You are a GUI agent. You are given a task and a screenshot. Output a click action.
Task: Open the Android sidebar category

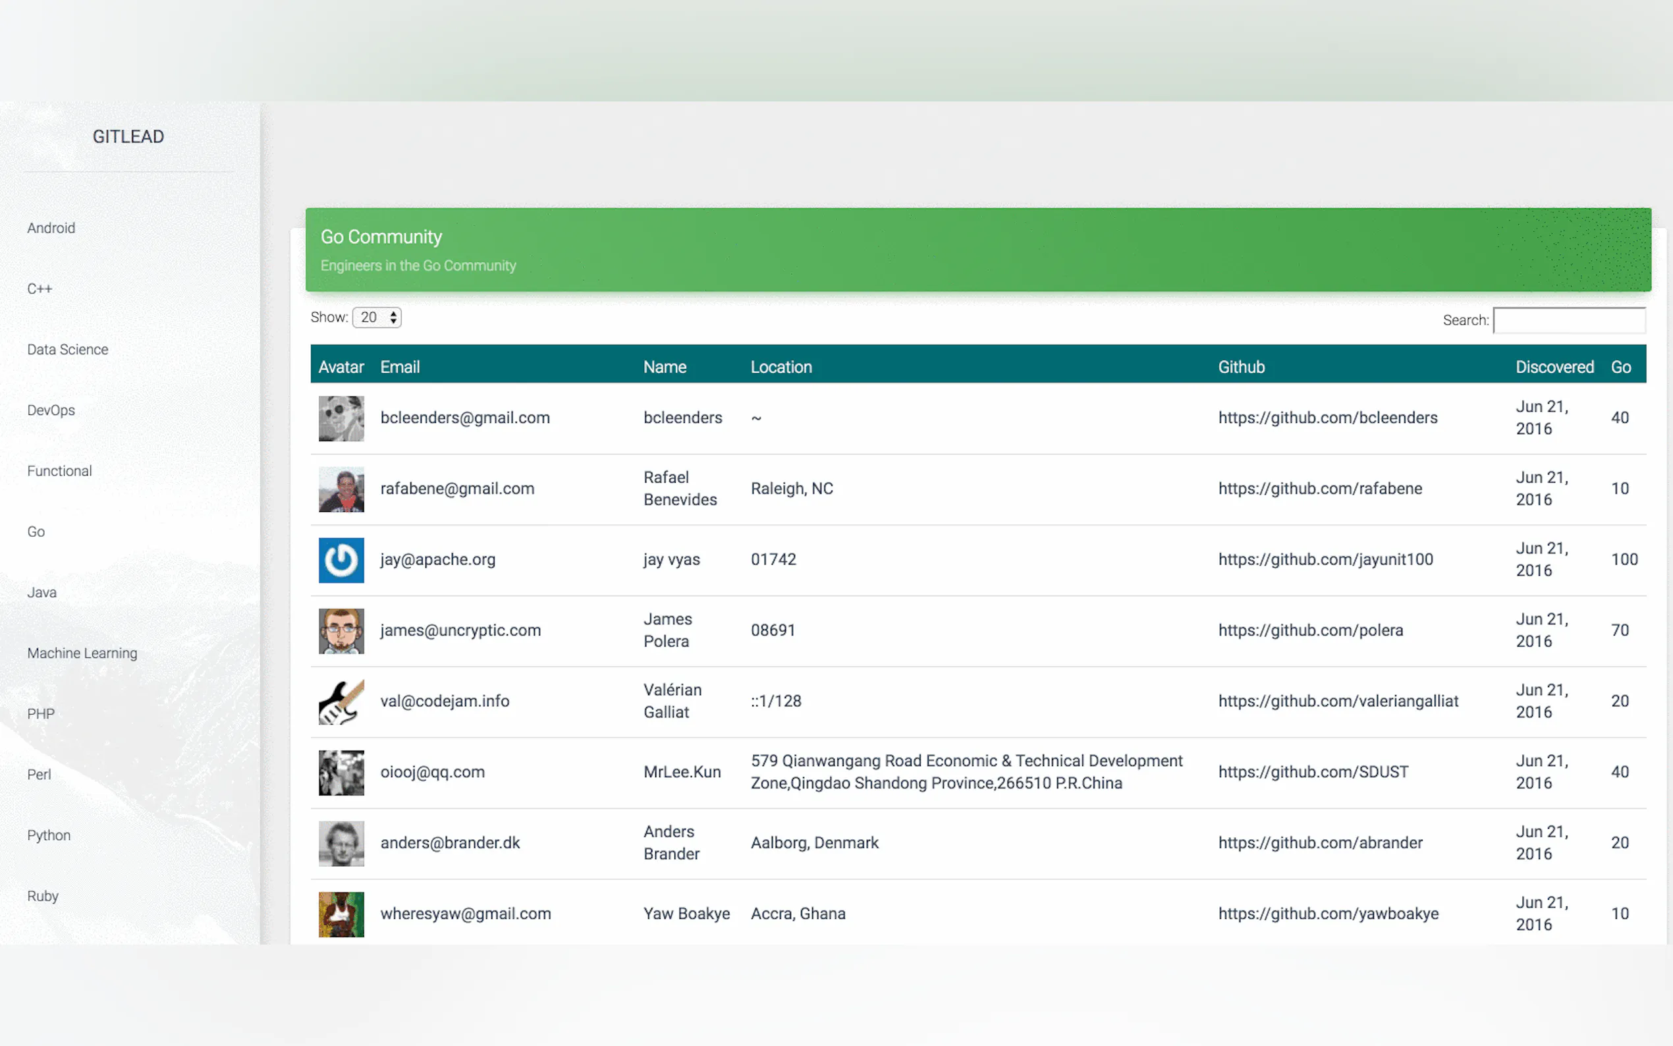coord(51,229)
